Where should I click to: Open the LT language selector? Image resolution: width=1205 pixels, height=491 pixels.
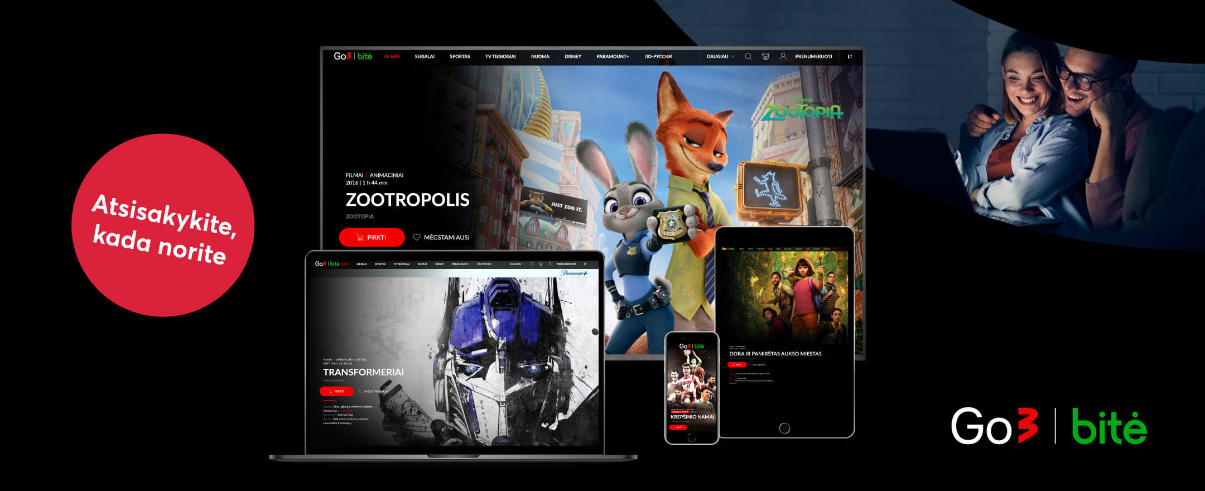point(850,56)
